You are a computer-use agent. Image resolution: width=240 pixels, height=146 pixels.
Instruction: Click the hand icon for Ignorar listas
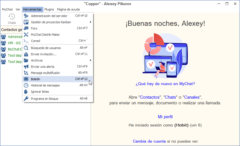tap(26, 92)
